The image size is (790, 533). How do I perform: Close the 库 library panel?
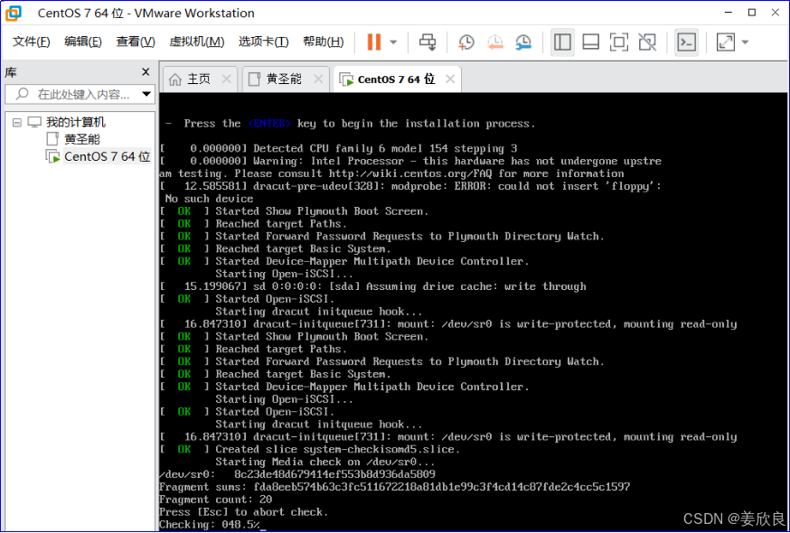pos(146,72)
